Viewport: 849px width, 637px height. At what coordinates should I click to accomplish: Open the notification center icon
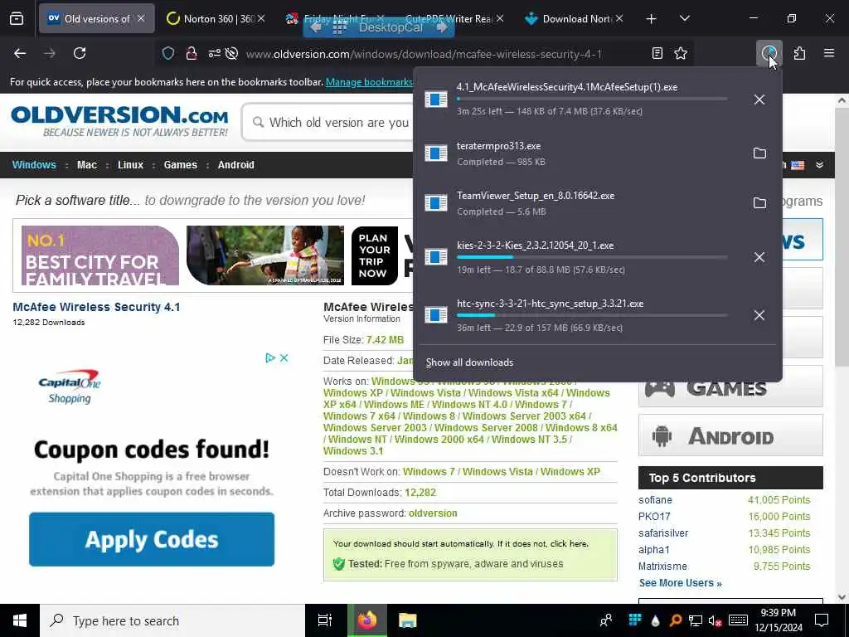click(x=822, y=620)
